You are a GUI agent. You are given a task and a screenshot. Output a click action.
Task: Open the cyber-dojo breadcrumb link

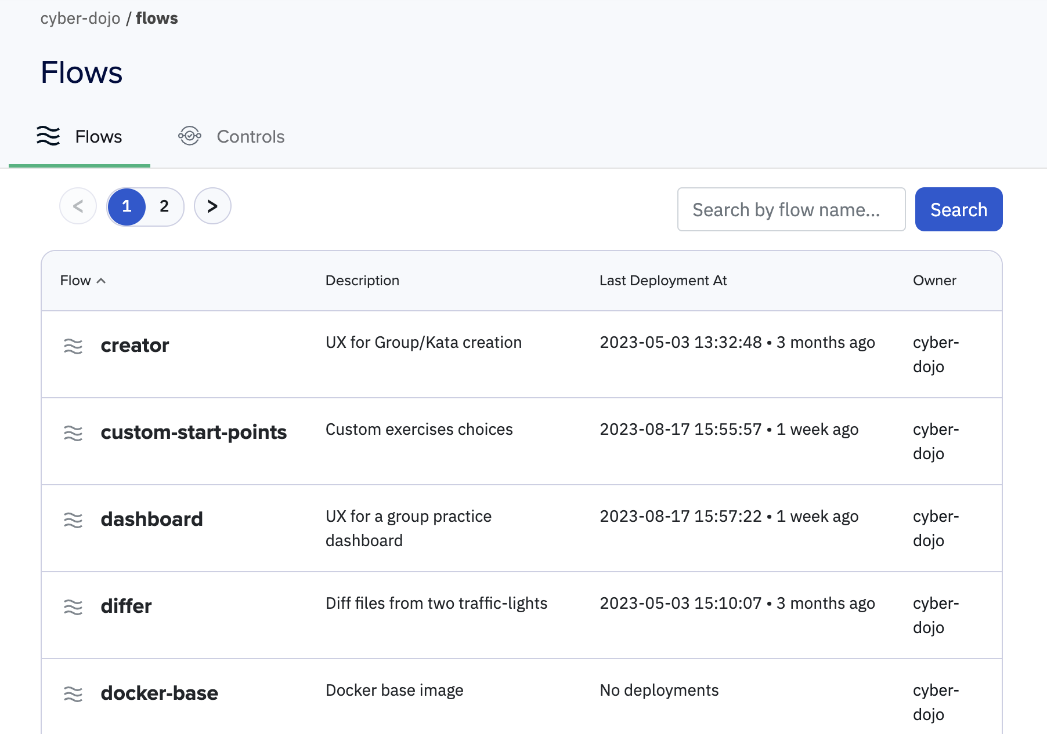pos(80,19)
